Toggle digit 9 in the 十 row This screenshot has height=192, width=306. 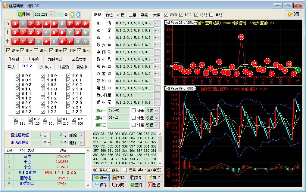point(85,32)
